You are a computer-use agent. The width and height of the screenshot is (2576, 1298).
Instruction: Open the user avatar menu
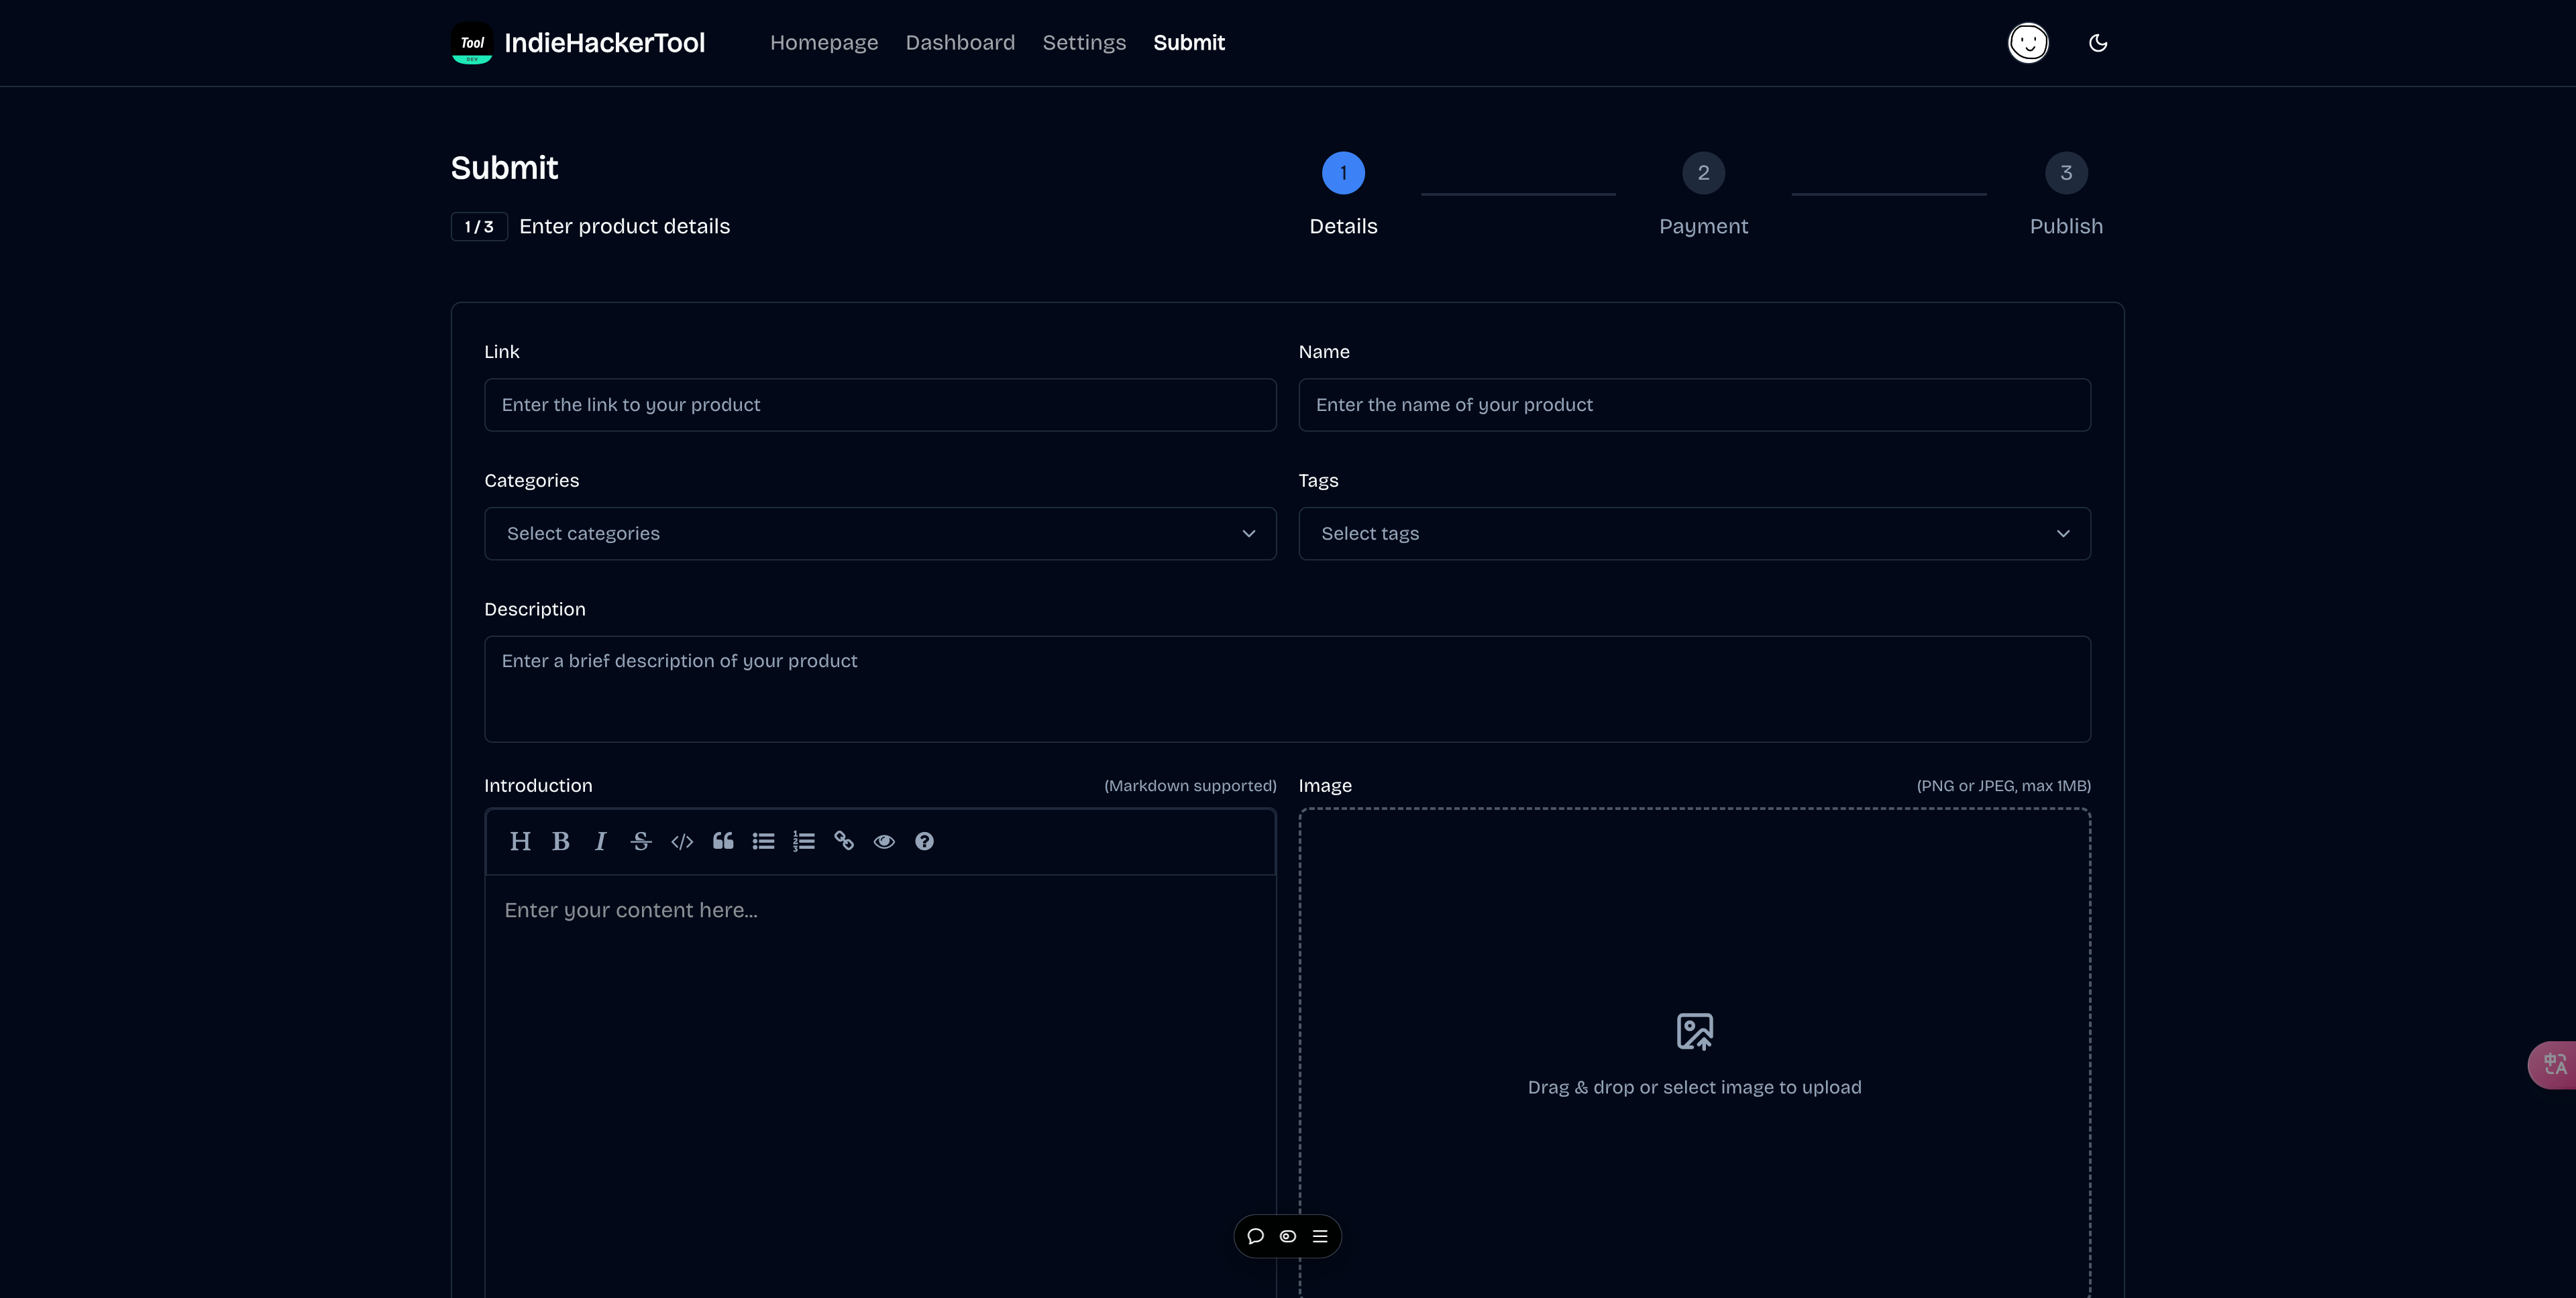coord(2028,43)
